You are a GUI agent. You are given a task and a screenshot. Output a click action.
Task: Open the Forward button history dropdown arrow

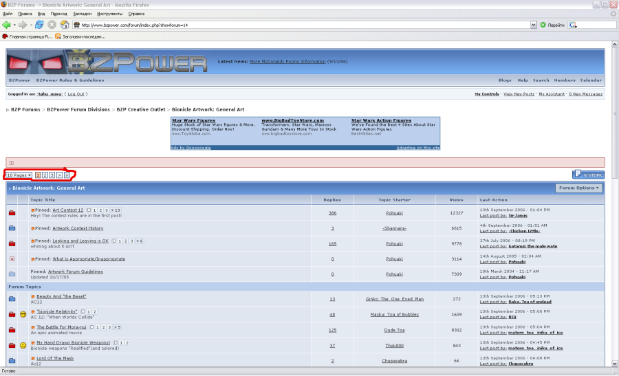[x=31, y=25]
